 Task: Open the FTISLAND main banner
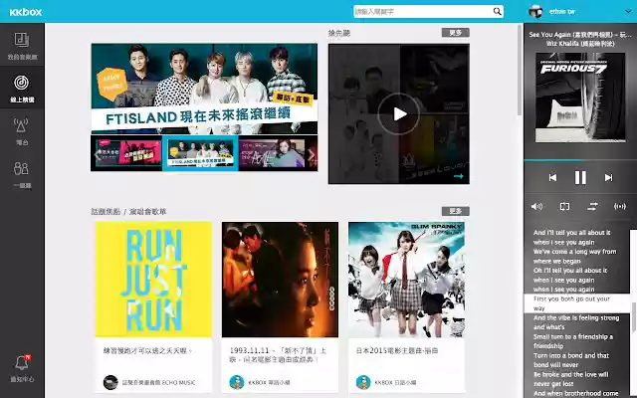tap(204, 89)
